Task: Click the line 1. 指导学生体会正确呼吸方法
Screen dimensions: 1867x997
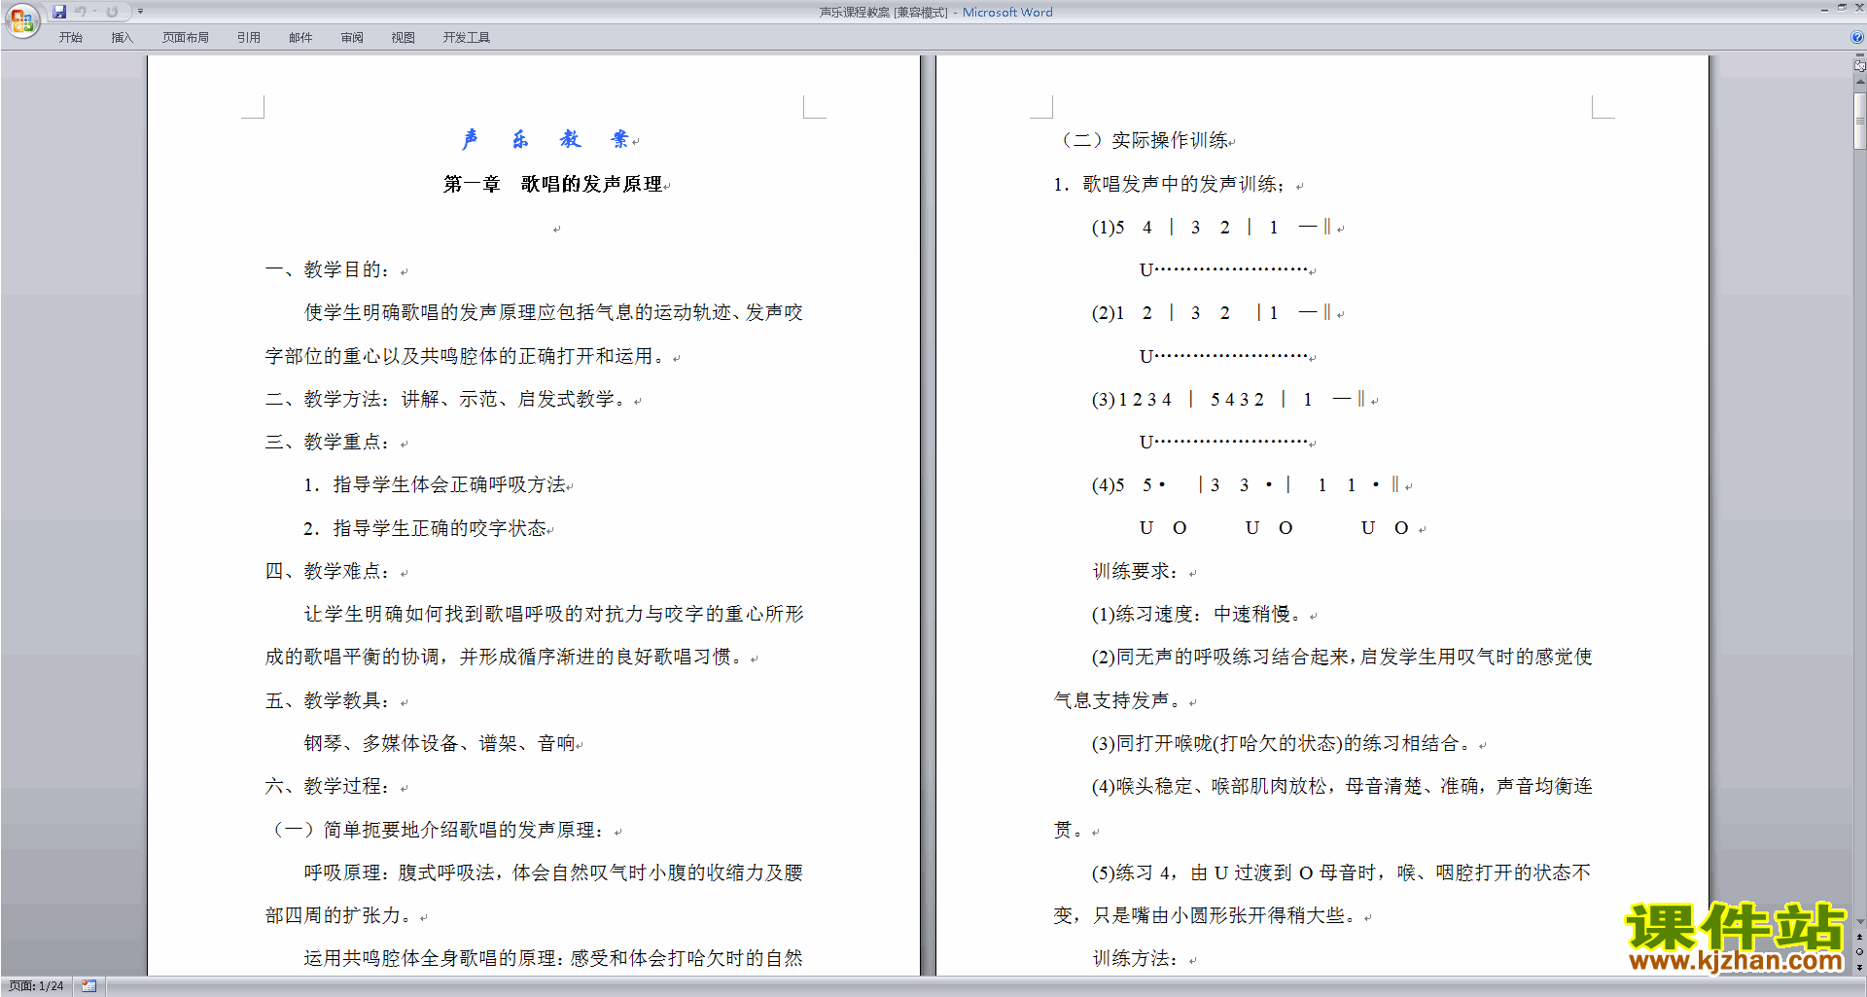Action: [435, 484]
